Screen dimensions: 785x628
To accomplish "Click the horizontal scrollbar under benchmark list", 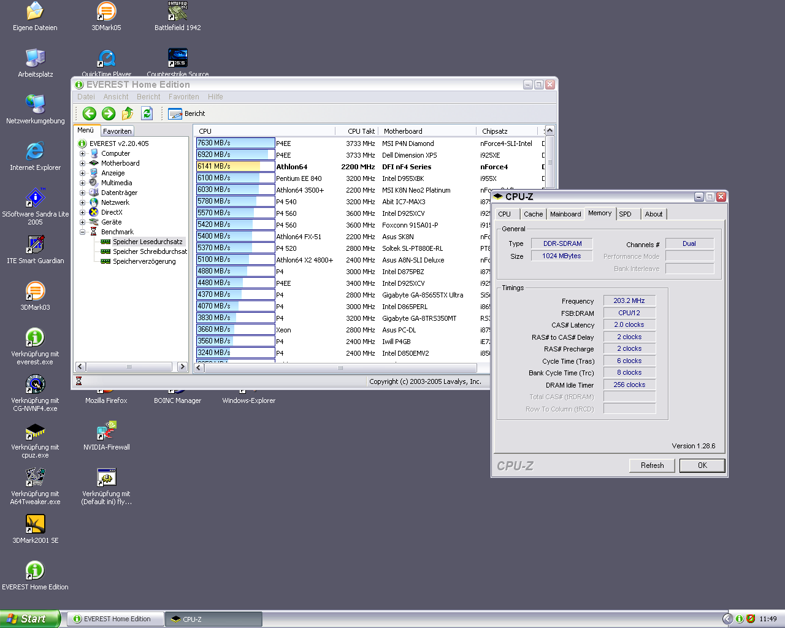I will pos(340,368).
